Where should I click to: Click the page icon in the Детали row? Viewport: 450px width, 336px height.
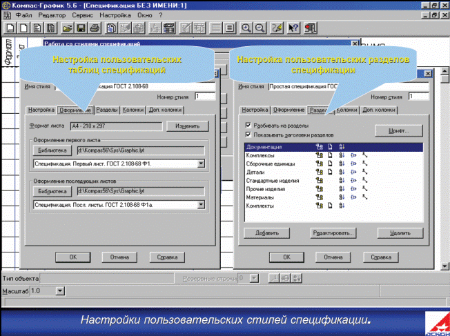331,172
